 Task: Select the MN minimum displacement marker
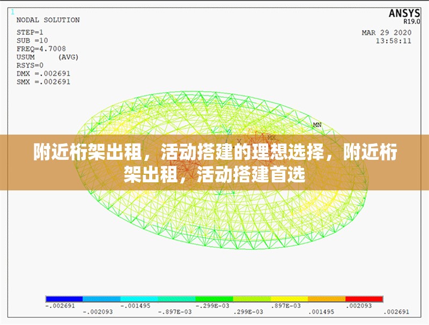[x=317, y=125]
